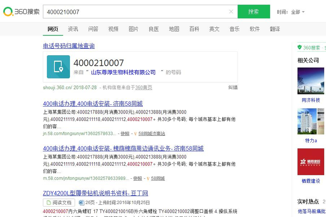Click the Word document icon beside 26页

81,203
